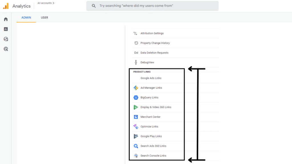
Task: Click the Optimize icon
Action: (x=135, y=126)
